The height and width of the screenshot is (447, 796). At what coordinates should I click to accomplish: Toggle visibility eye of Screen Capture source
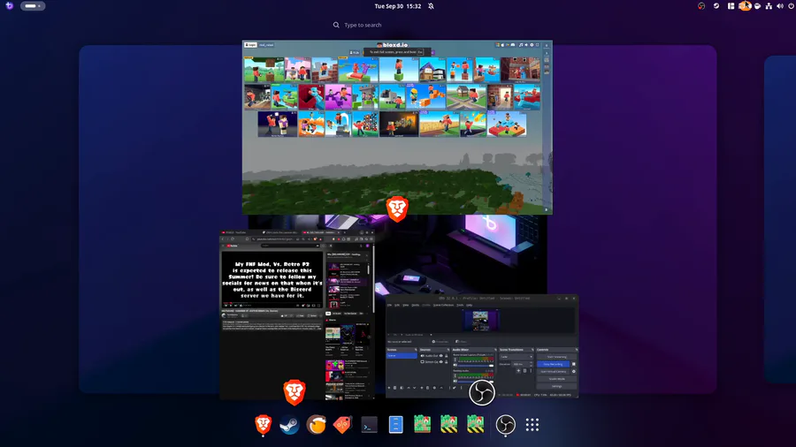coord(441,362)
